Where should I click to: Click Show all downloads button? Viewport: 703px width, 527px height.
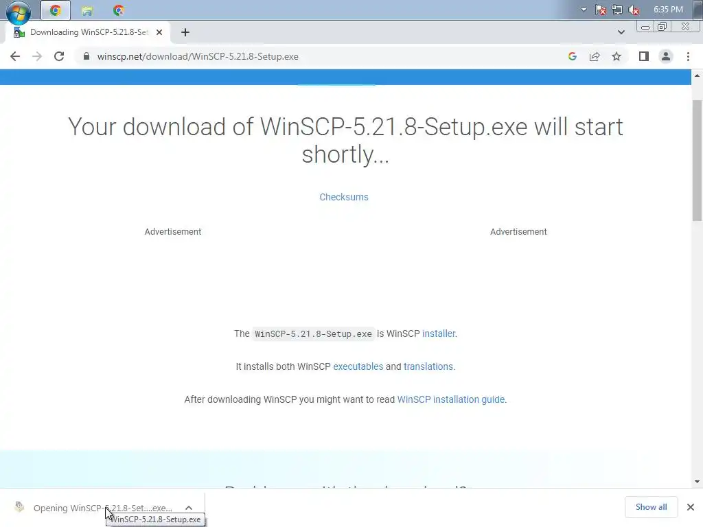click(651, 507)
